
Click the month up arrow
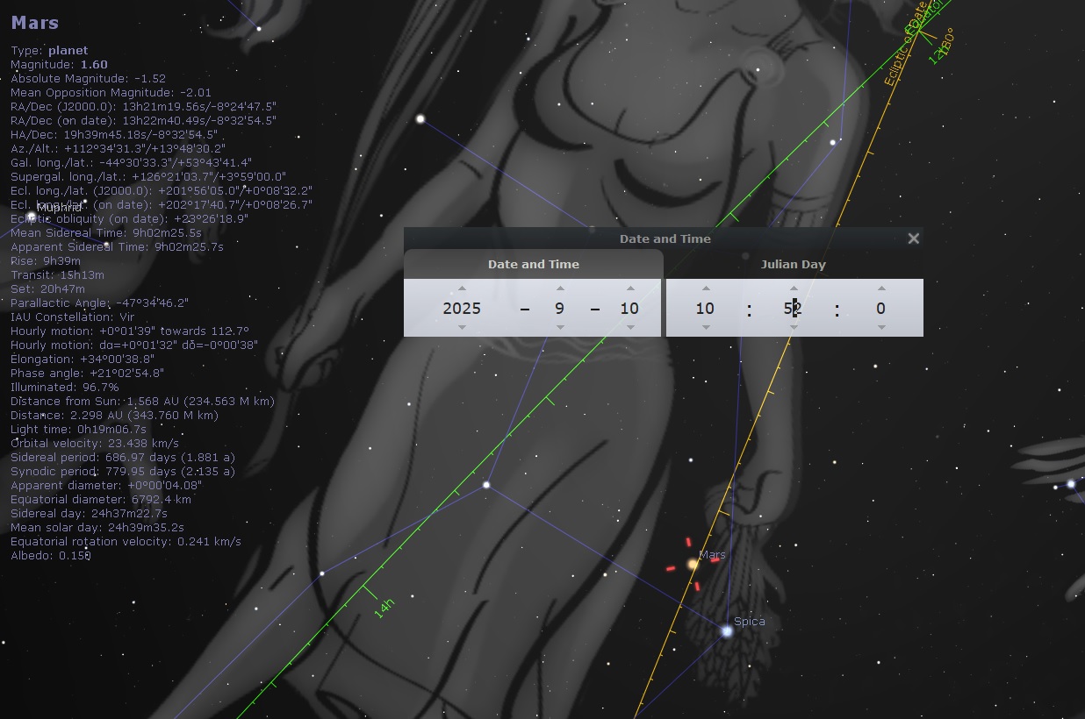[560, 288]
